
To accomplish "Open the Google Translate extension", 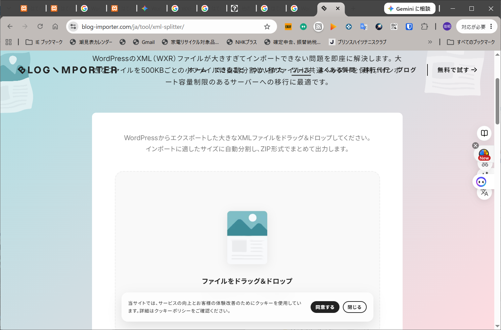I will (364, 26).
